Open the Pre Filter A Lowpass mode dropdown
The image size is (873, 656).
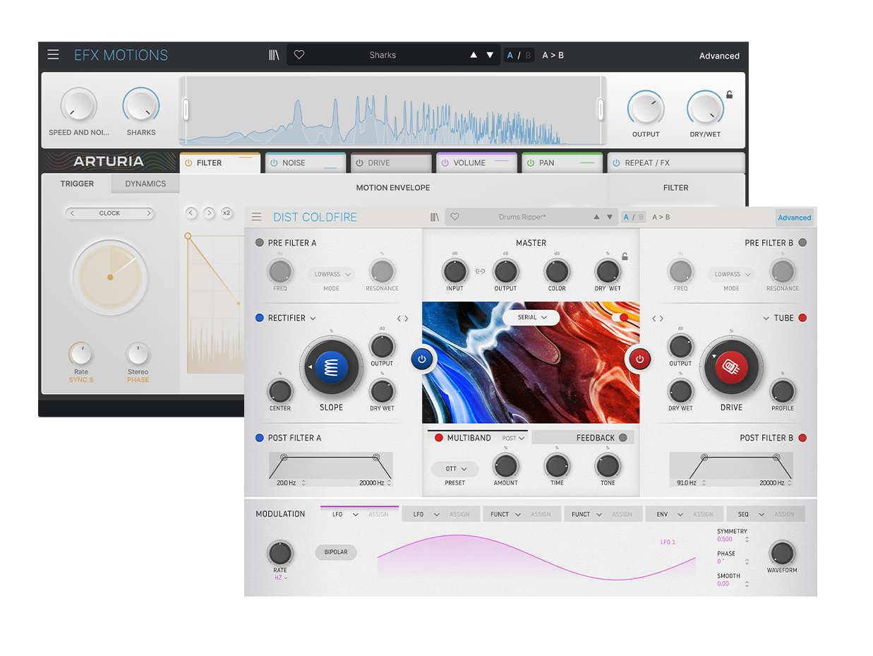tap(331, 275)
